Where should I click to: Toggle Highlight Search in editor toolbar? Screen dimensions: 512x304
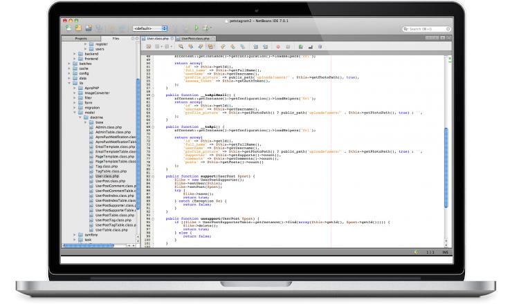tap(210, 47)
